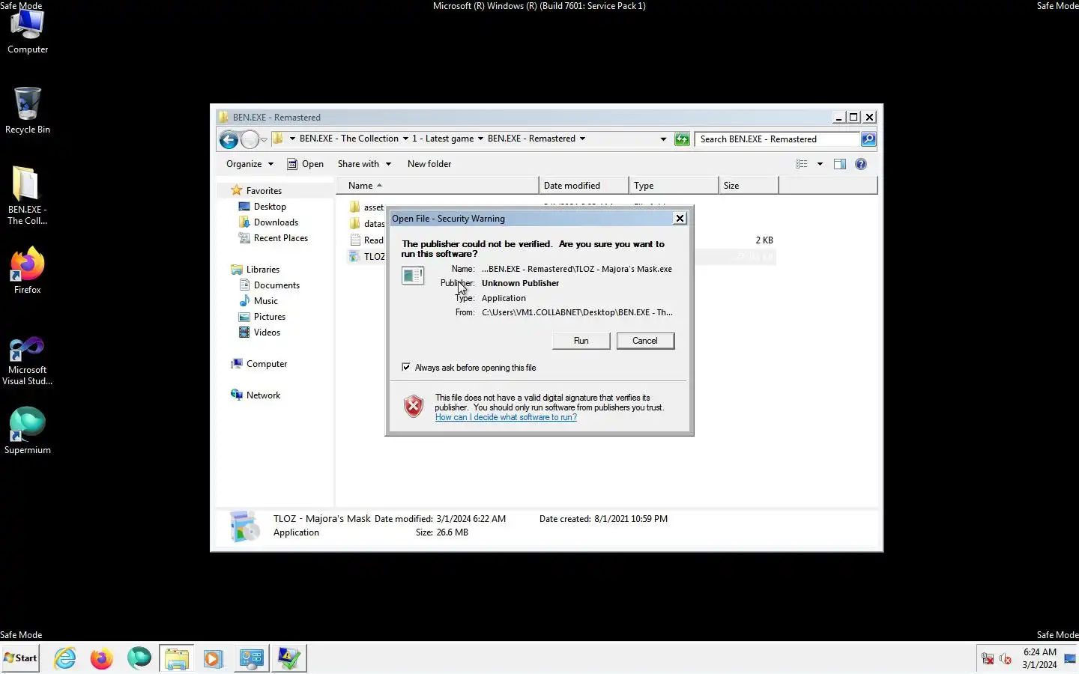Open the Recycle Bin desktop icon
This screenshot has height=674, width=1079.
pos(28,110)
